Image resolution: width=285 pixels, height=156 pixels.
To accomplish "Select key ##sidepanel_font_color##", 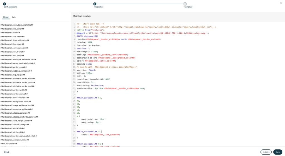I will click(12, 56).
